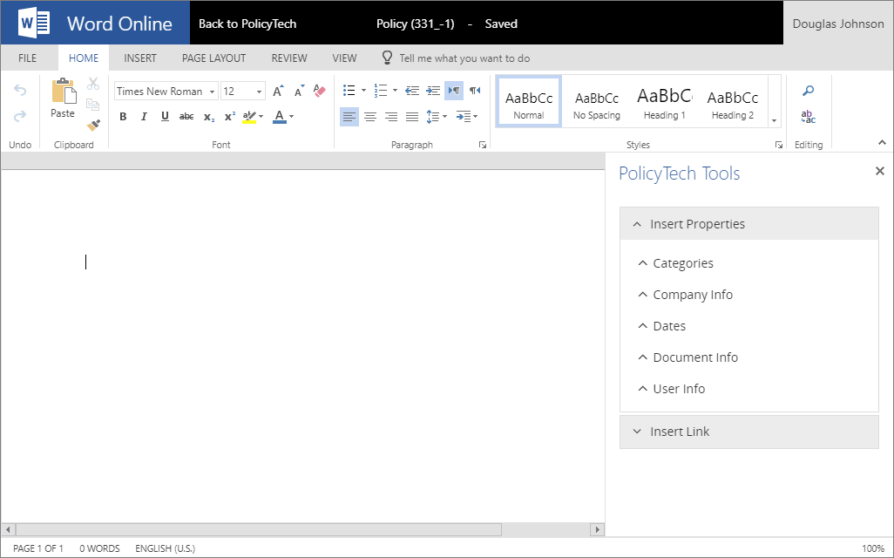Switch to the INSERT ribbon tab
The height and width of the screenshot is (558, 894).
coord(140,58)
